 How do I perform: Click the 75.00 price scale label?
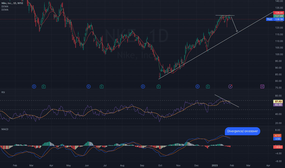click(x=279, y=88)
